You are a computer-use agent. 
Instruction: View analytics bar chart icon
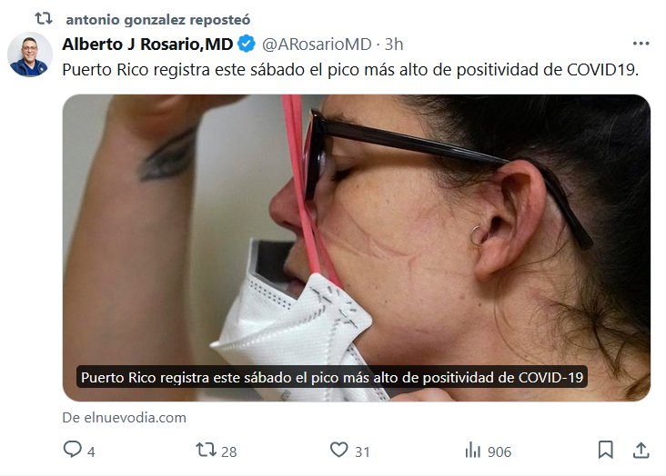[473, 451]
